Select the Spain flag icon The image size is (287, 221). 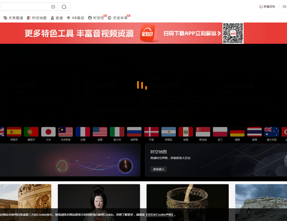14,132
